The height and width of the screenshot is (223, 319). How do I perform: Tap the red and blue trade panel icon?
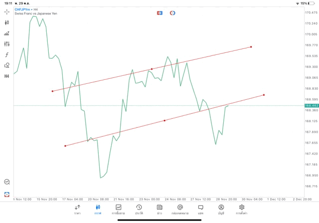point(159,13)
